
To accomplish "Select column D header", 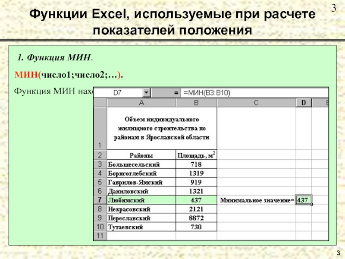I will (304, 103).
